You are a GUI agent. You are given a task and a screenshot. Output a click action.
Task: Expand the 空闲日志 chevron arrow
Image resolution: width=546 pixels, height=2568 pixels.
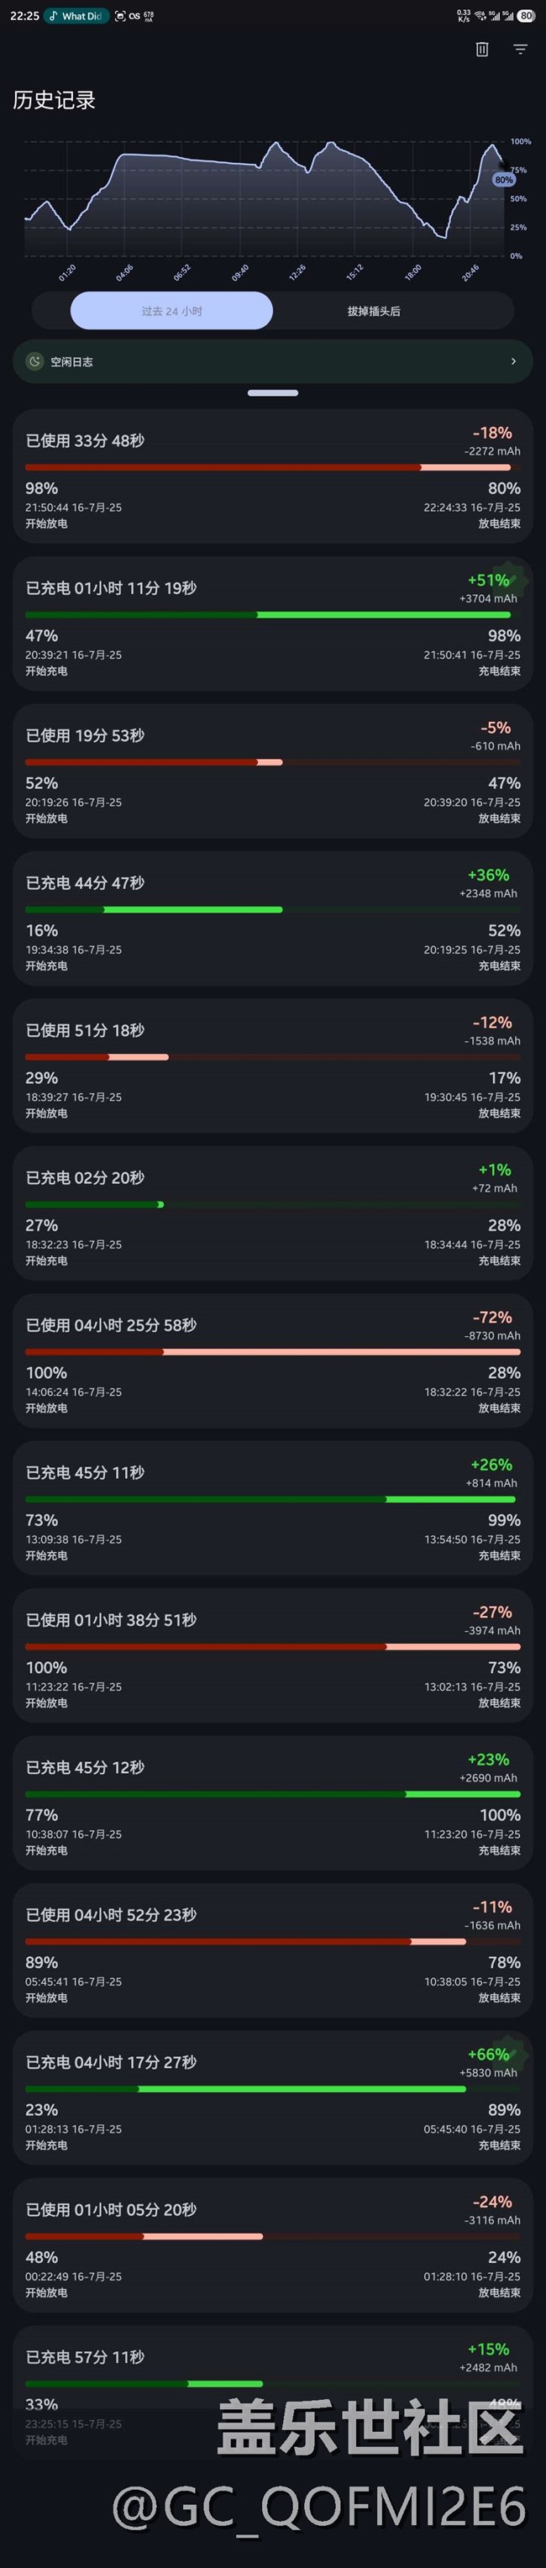pos(513,362)
